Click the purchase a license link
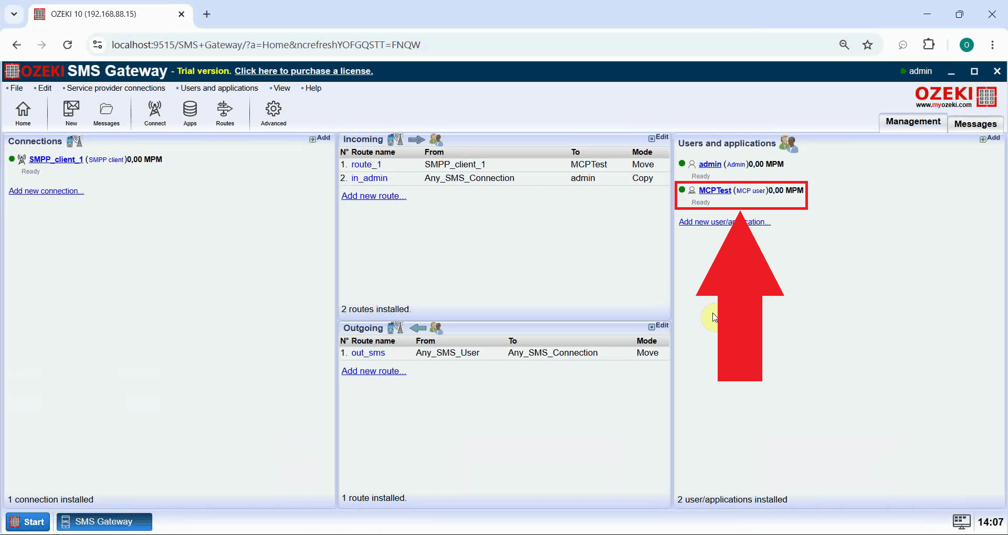The height and width of the screenshot is (535, 1008). pyautogui.click(x=303, y=71)
